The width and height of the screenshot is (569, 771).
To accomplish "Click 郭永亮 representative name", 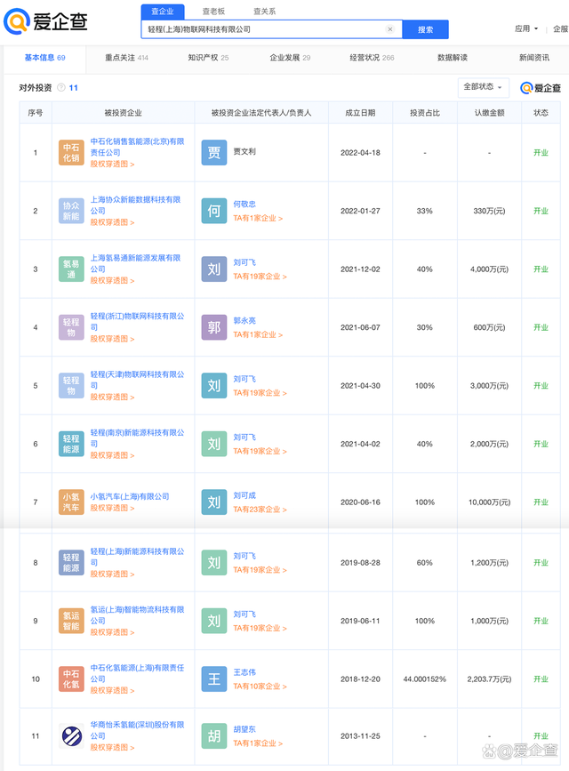I will [244, 321].
